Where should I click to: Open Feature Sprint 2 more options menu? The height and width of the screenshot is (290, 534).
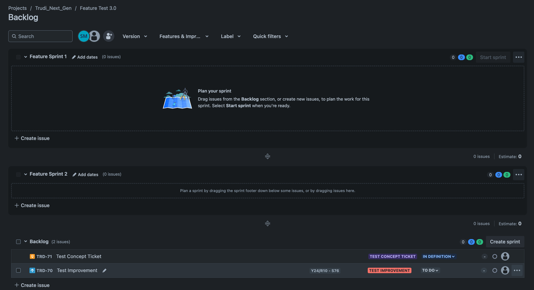click(x=518, y=174)
